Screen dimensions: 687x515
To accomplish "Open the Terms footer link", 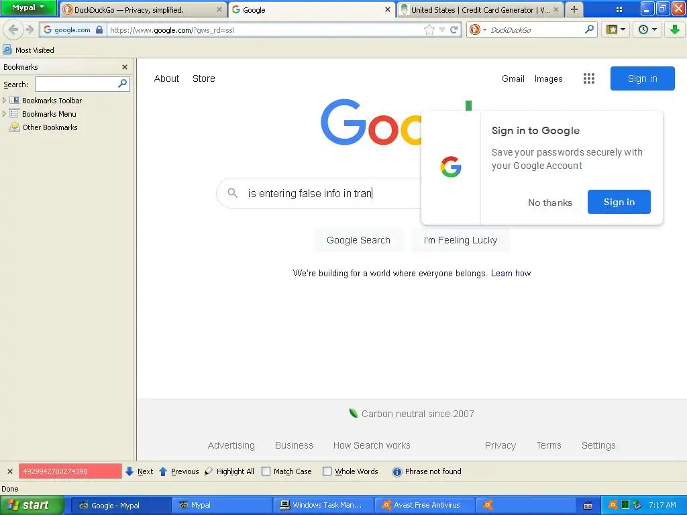I will [549, 445].
